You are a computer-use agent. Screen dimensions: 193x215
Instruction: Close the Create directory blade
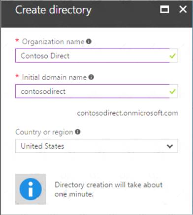183,9
